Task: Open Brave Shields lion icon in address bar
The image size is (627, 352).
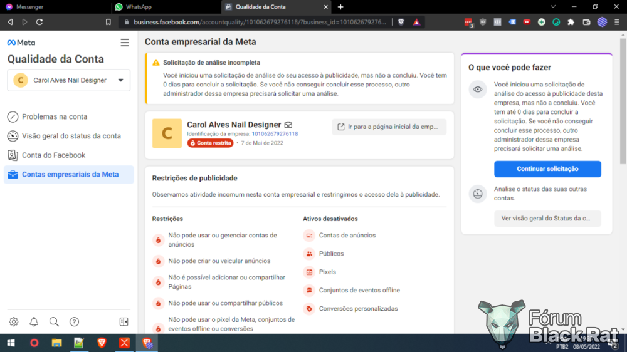Action: (401, 22)
